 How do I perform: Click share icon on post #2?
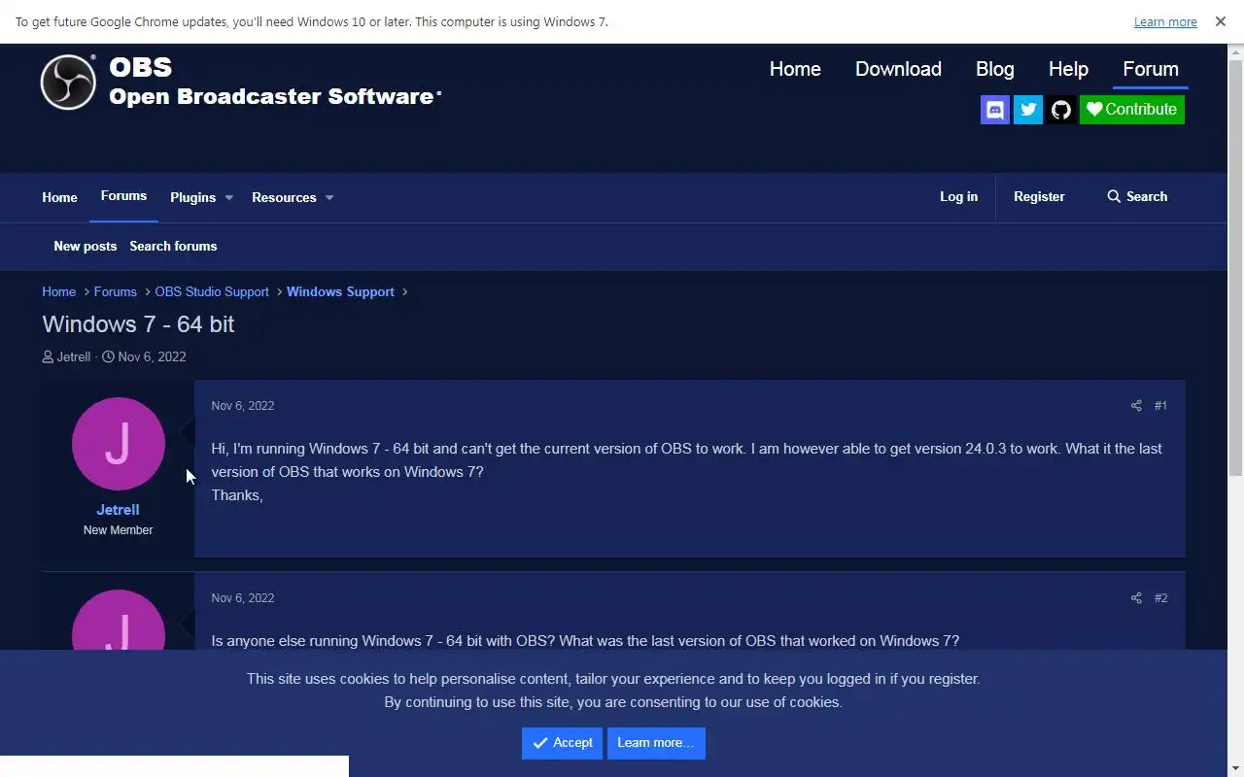coord(1136,598)
